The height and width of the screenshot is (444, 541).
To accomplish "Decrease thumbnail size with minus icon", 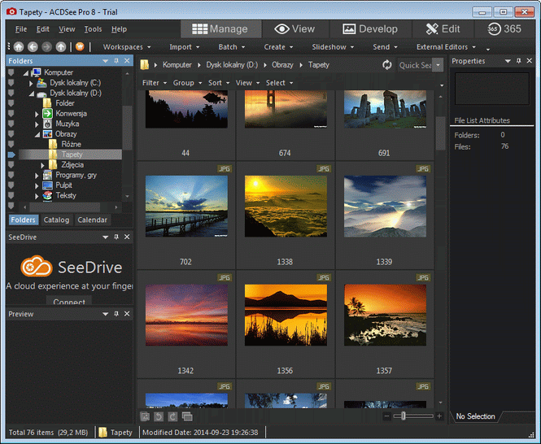I will 386,416.
